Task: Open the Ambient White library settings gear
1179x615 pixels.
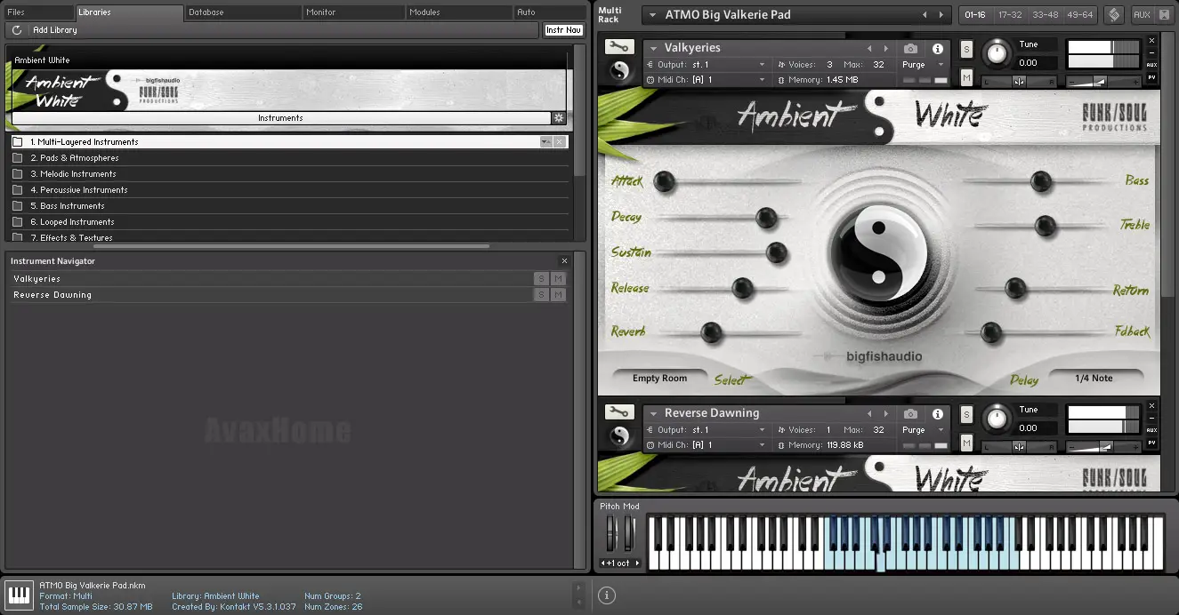Action: [559, 117]
